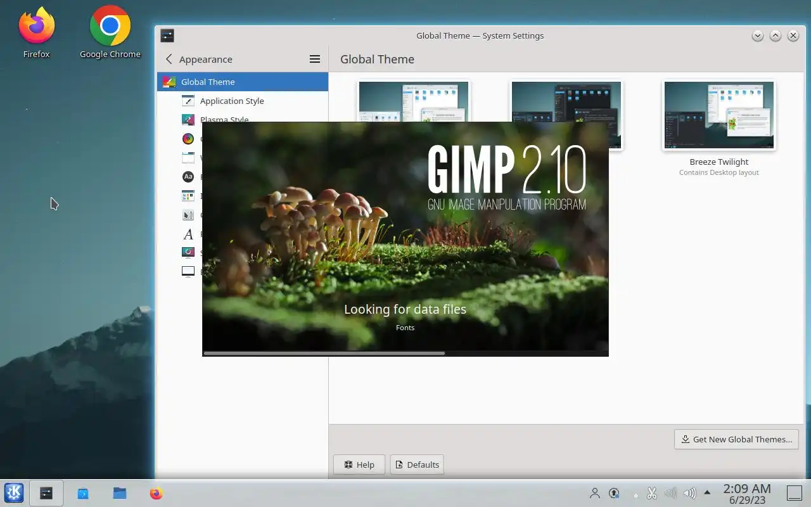Viewport: 811px width, 507px height.
Task: Minimize the System Settings window
Action: [758, 35]
